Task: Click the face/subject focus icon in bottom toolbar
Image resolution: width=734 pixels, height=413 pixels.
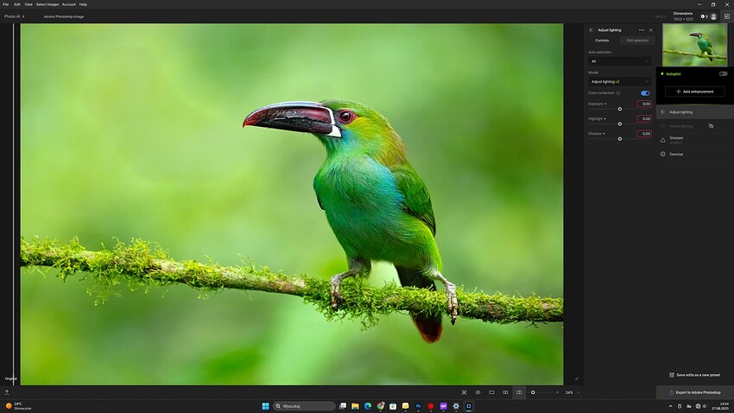Action: point(464,392)
